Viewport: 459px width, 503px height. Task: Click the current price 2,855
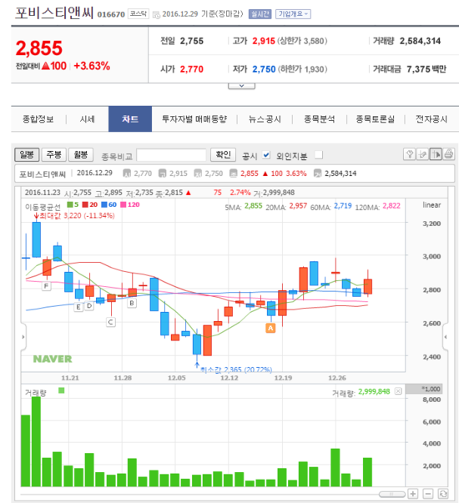[39, 48]
